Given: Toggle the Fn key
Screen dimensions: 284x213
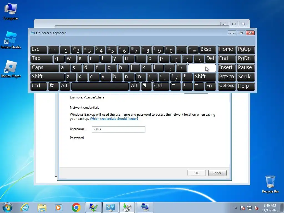Looking at the screenshot, I should [211, 86].
